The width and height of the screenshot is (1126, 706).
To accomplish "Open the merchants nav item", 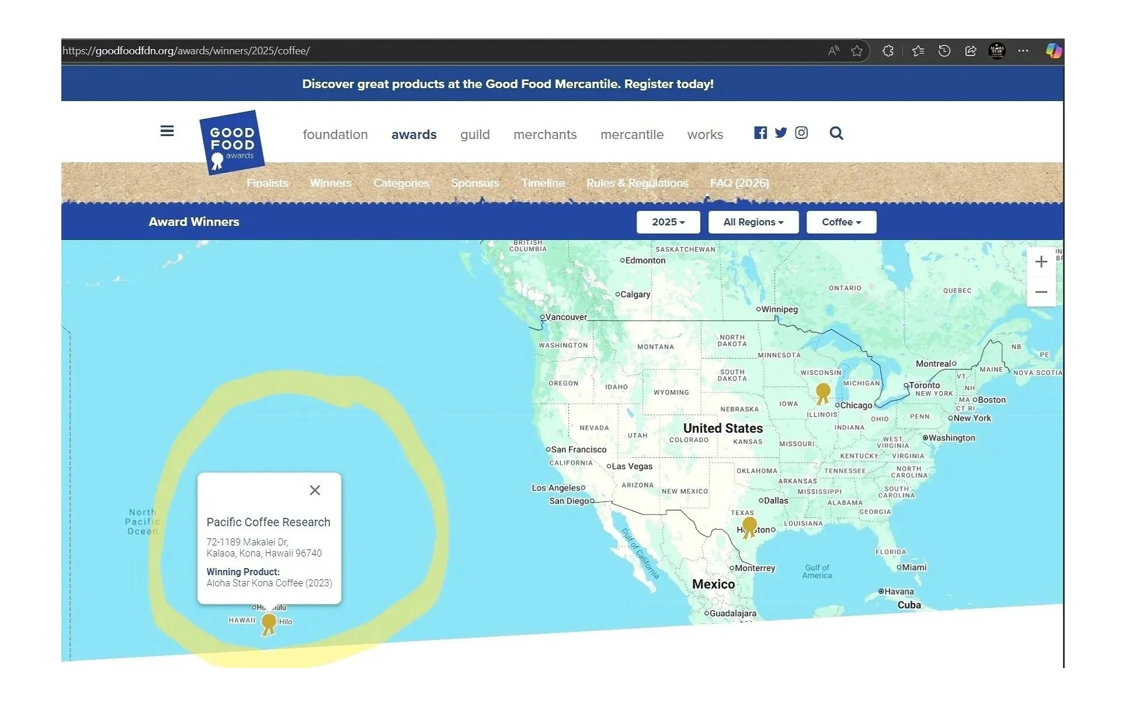I will tap(545, 134).
